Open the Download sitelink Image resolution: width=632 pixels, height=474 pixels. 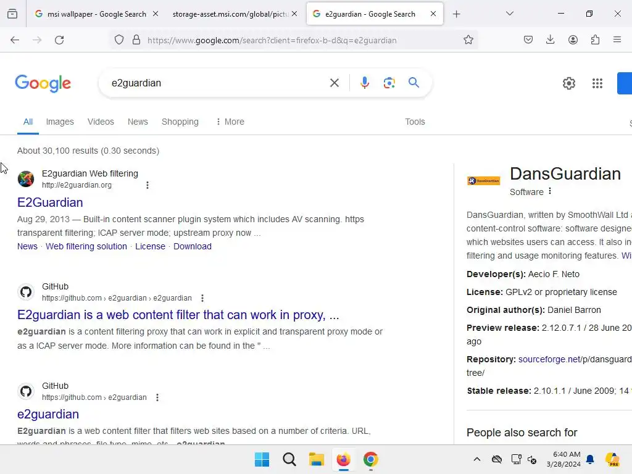193,246
